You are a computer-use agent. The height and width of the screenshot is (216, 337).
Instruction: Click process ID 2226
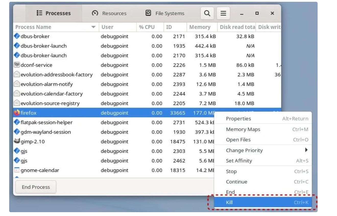click(x=179, y=65)
